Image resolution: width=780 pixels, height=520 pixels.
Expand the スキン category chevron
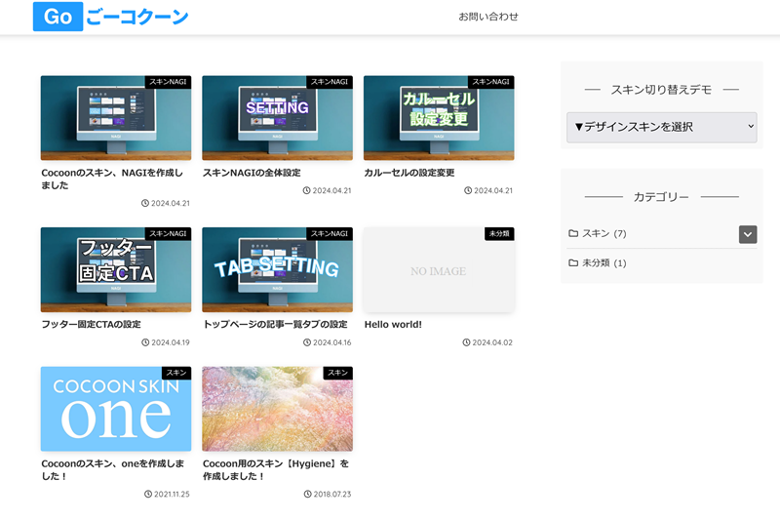748,234
